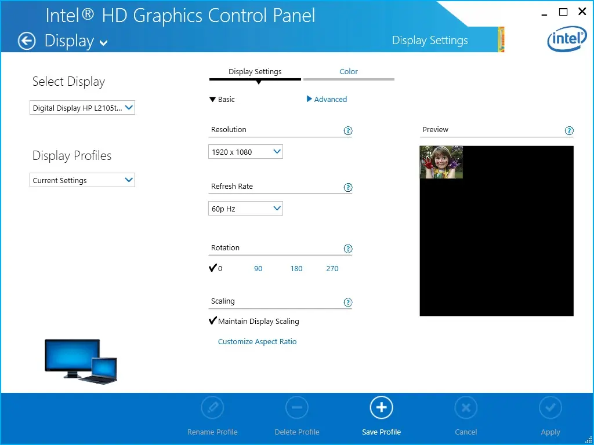The image size is (594, 445).
Task: Open the Display Profiles Current Settings dropdown
Action: [x=82, y=180]
